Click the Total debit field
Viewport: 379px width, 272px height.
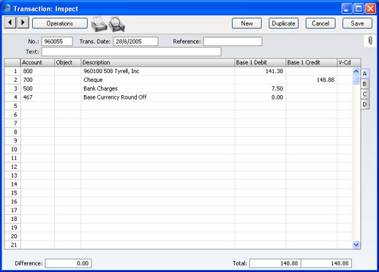(x=275, y=263)
